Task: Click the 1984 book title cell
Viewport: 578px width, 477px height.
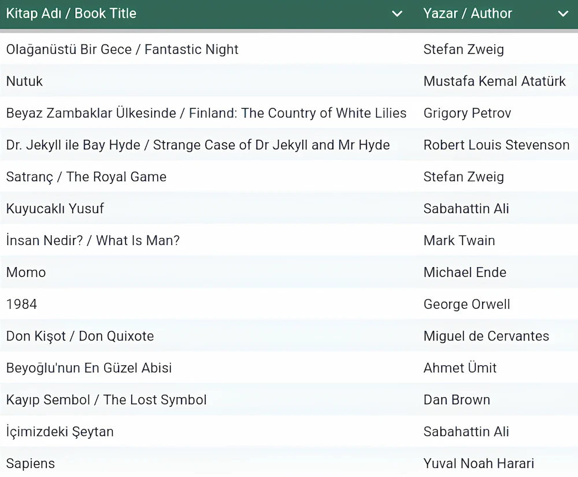Action: 22,304
